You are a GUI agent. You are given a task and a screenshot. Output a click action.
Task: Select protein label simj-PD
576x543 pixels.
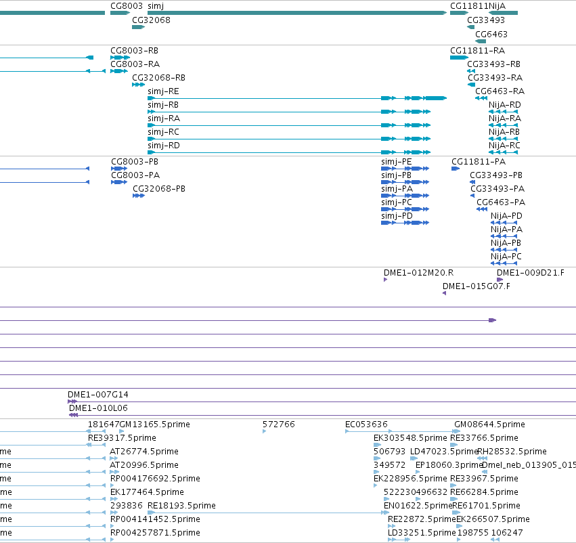[397, 216]
